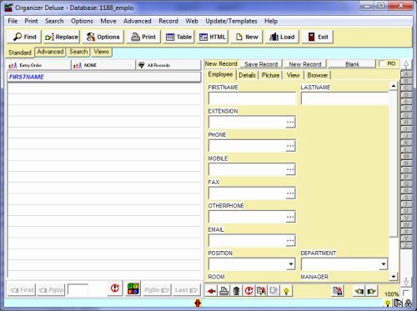Open the Advanced menu
Screen dimensions: 417x311
(138, 21)
